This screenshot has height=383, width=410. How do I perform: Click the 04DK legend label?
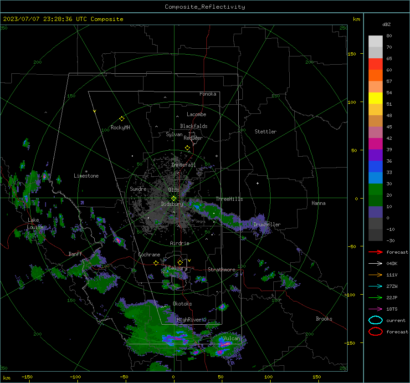392,264
